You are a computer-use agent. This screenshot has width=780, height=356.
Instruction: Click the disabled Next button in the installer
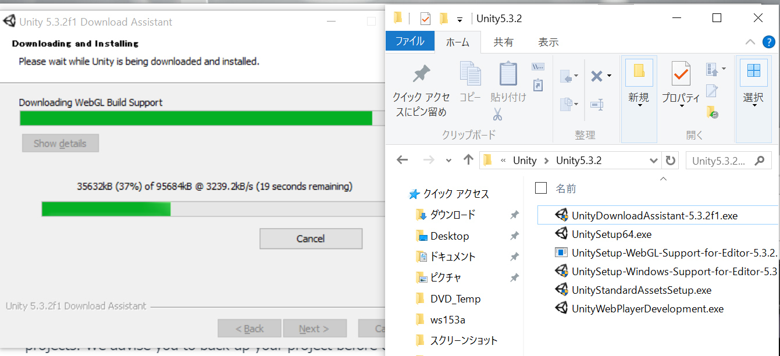(314, 329)
